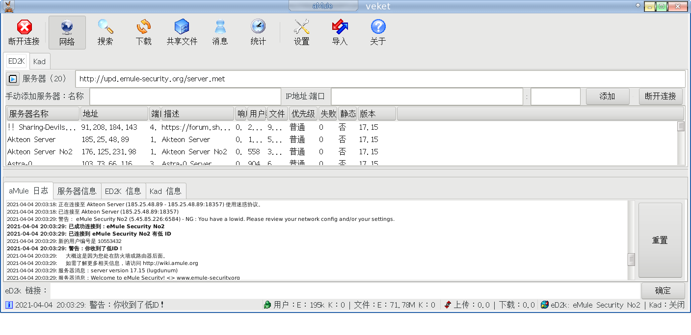The width and height of the screenshot is (691, 335).
Task: Switch to the ED2K network tab
Action: pos(16,61)
